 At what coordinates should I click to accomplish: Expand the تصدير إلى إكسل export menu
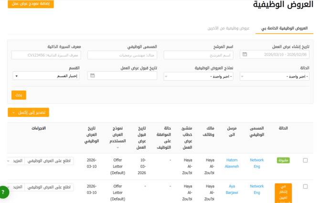(x=28, y=113)
